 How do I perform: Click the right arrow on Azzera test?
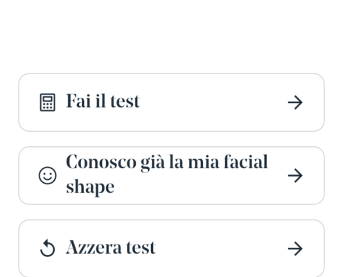tap(295, 249)
